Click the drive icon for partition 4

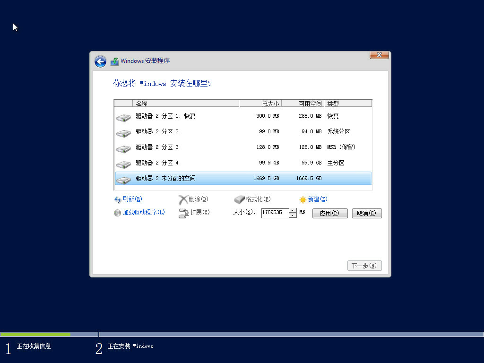(x=123, y=164)
